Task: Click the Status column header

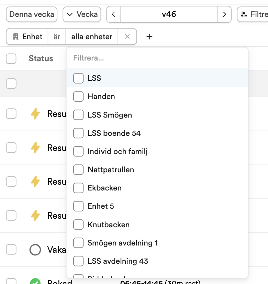Action: 41,58
